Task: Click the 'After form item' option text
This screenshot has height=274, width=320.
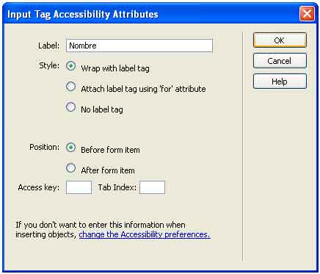Action: coord(108,170)
